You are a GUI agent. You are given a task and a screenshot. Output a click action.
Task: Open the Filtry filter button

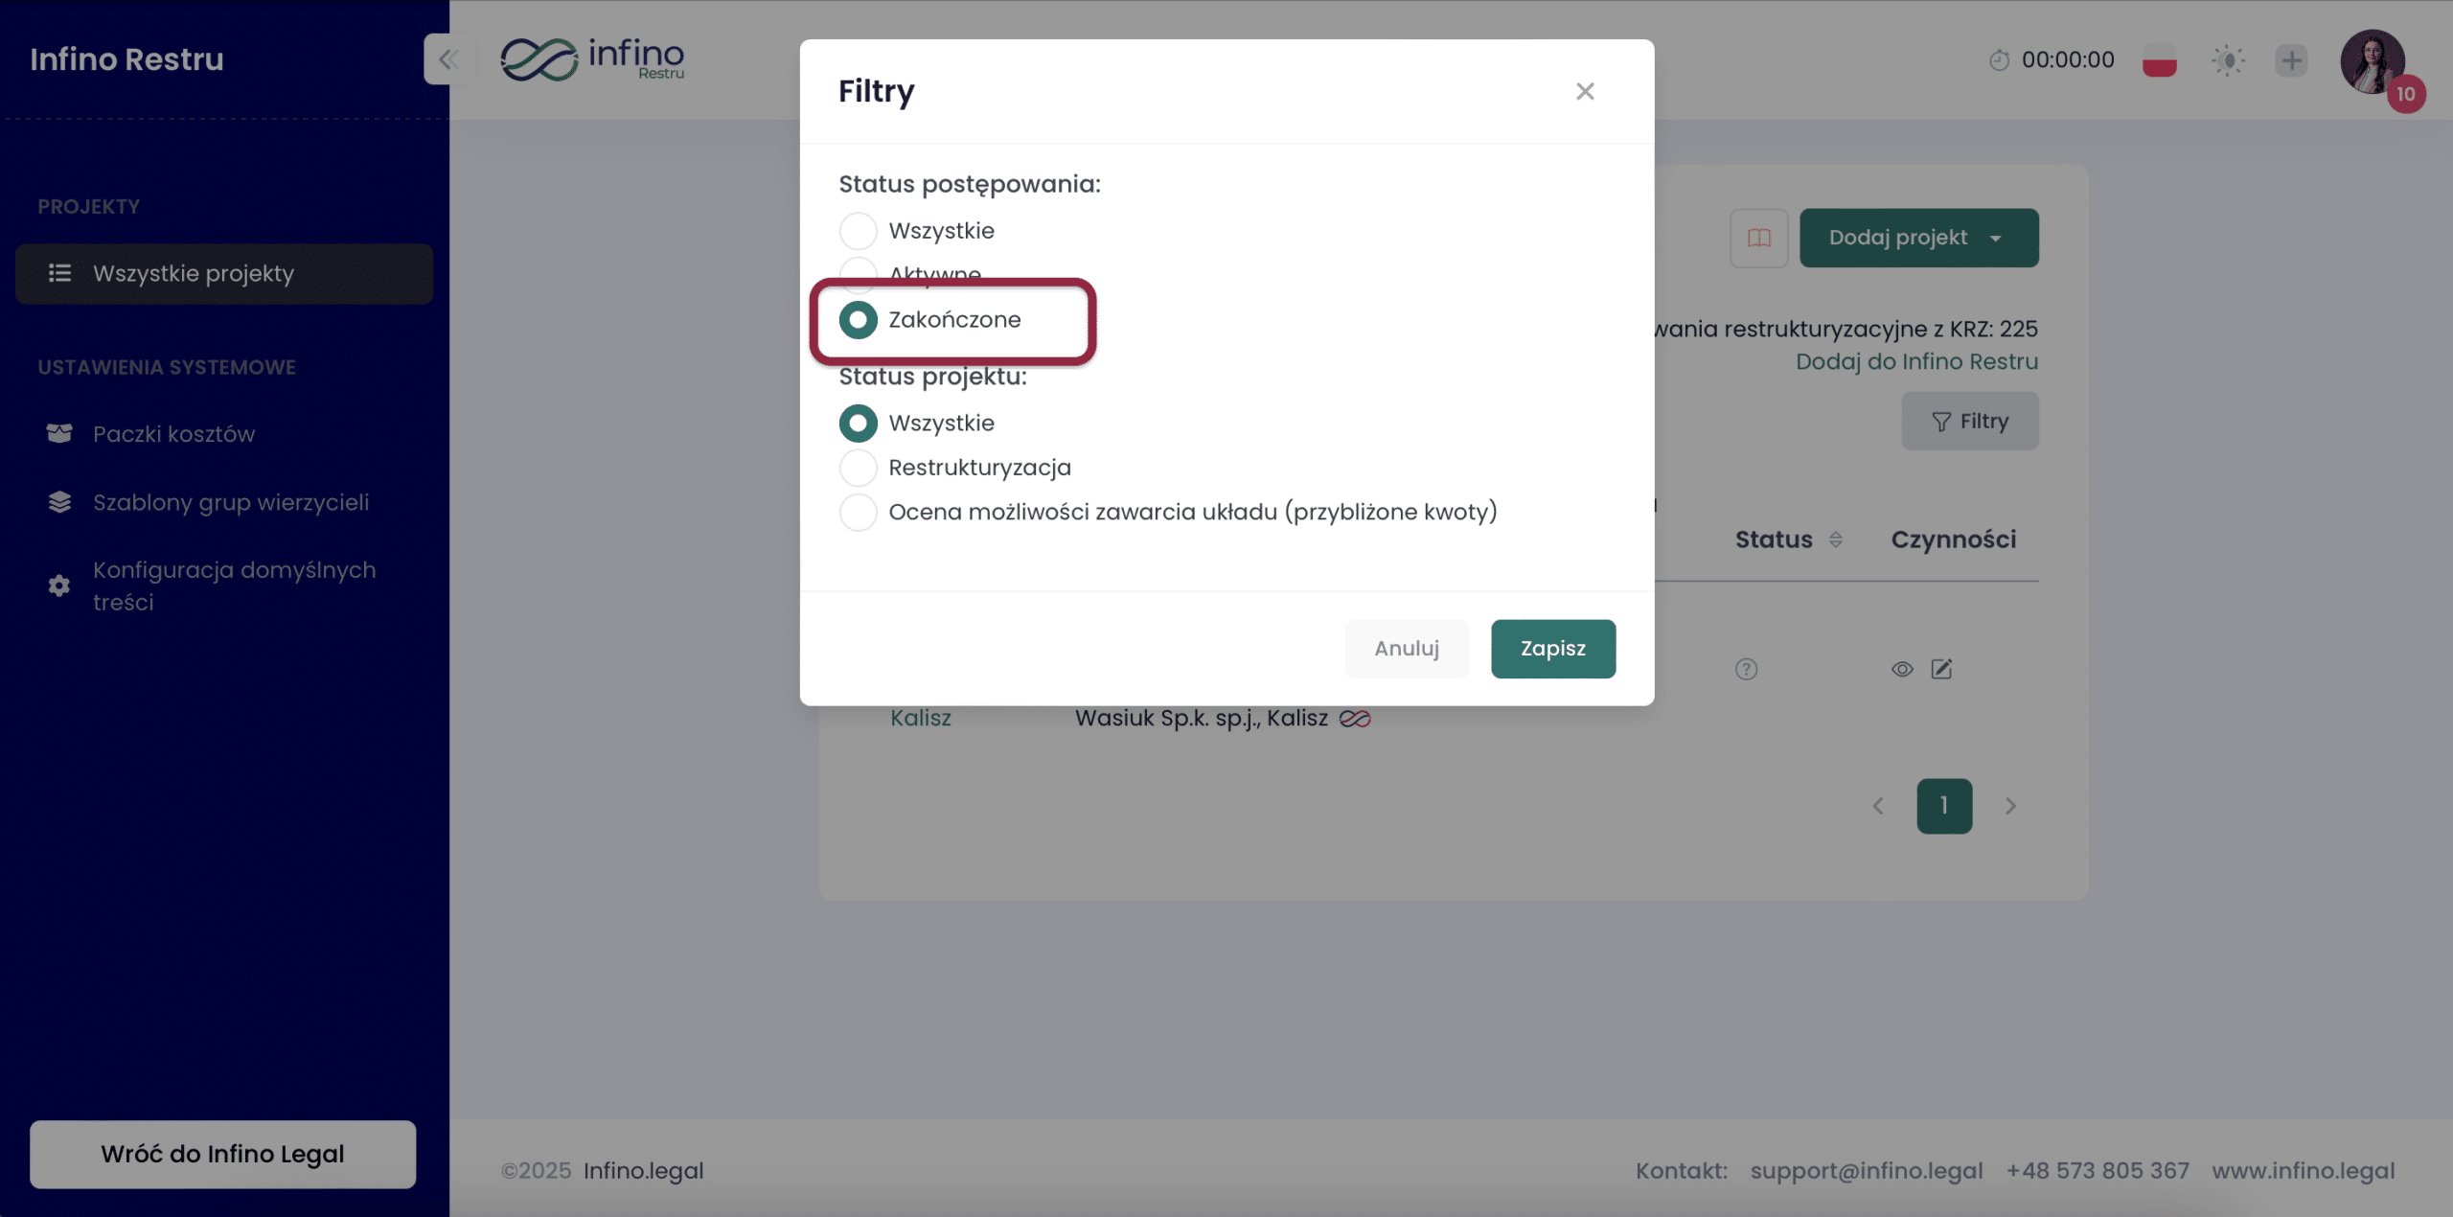[x=1970, y=422]
